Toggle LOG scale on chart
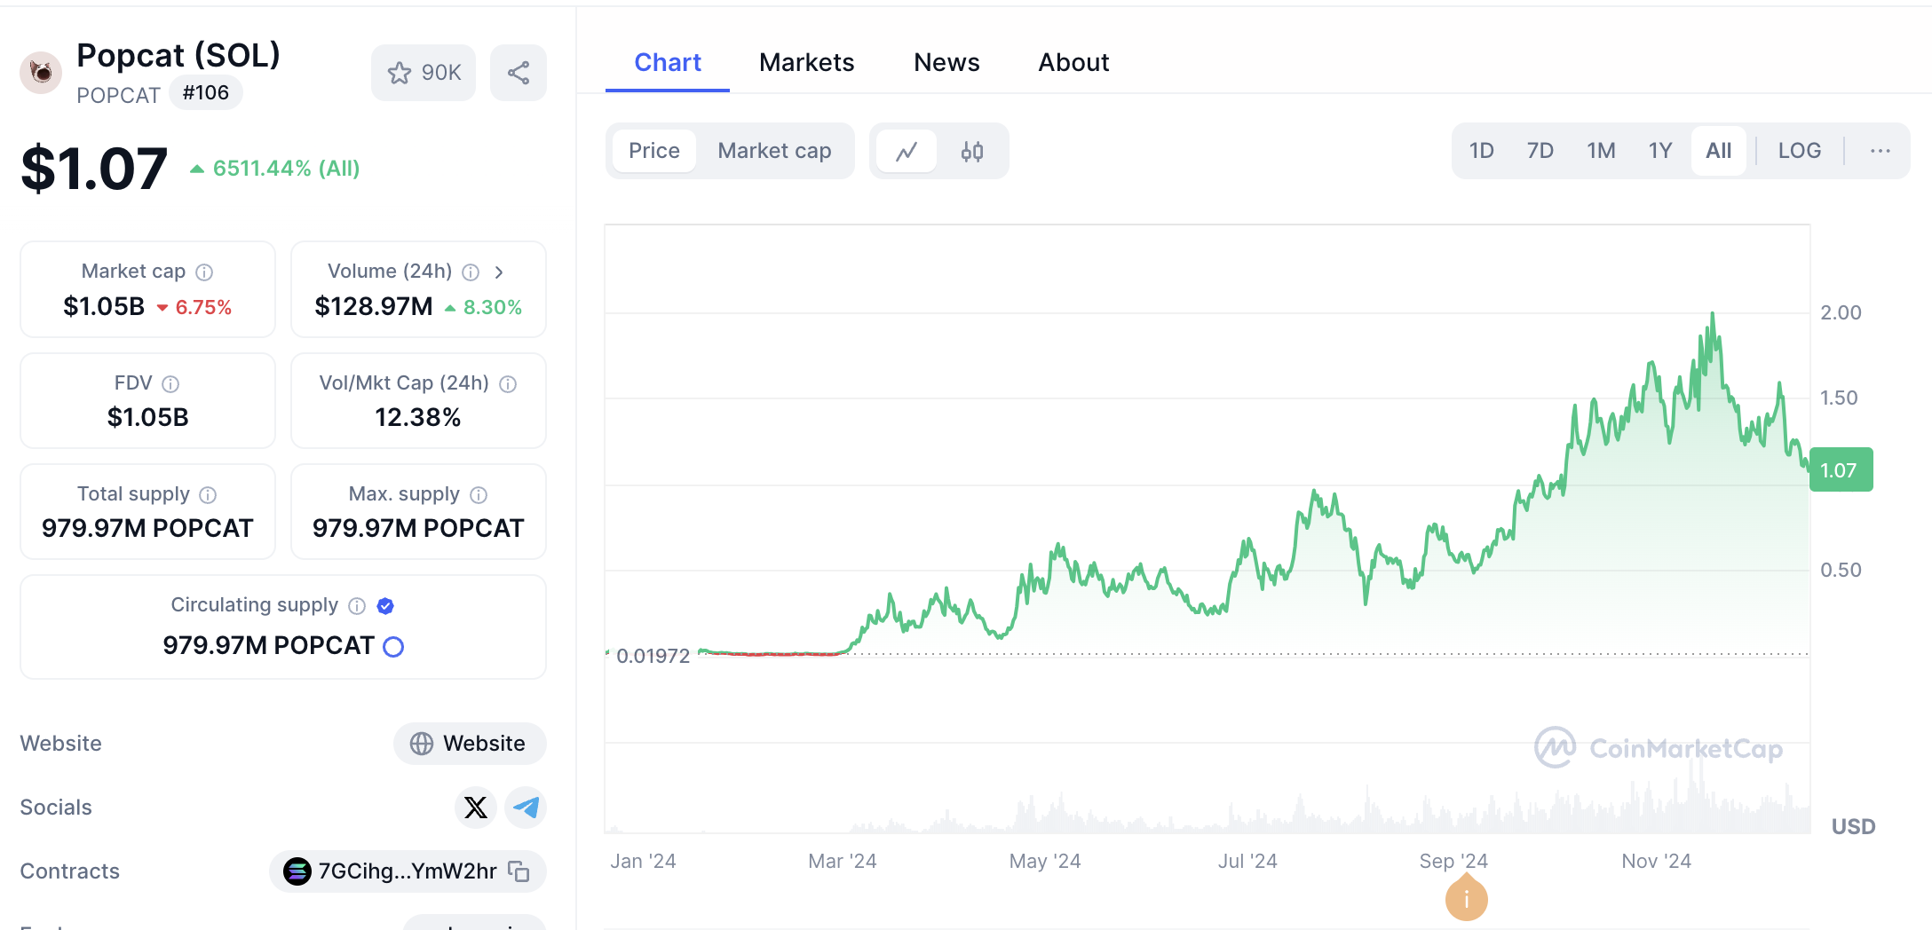The image size is (1932, 930). click(1800, 151)
